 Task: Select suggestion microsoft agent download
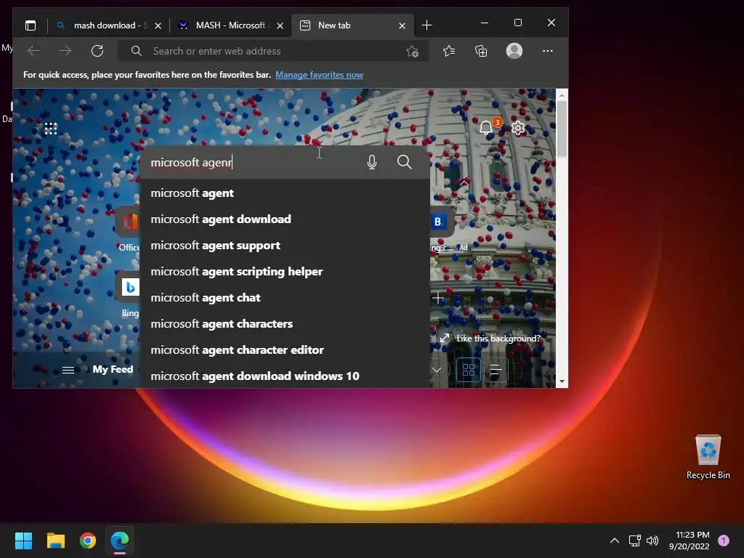click(285, 219)
